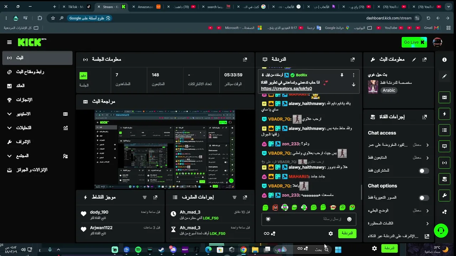Screen dimensions: 456x256
Task: Open Stream URL and key (رابط ومفتاح البث)
Action: (37, 72)
